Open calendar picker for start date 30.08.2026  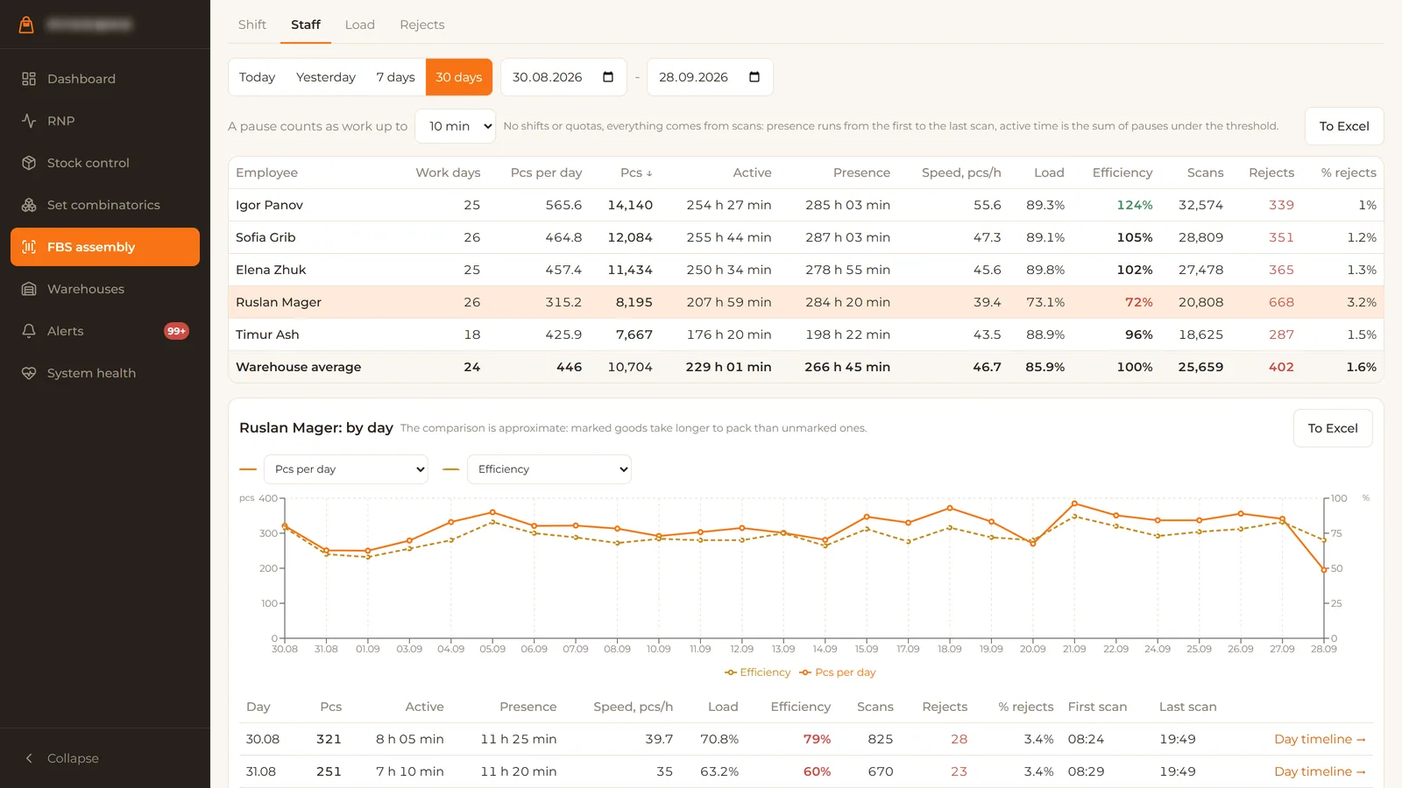pyautogui.click(x=608, y=77)
